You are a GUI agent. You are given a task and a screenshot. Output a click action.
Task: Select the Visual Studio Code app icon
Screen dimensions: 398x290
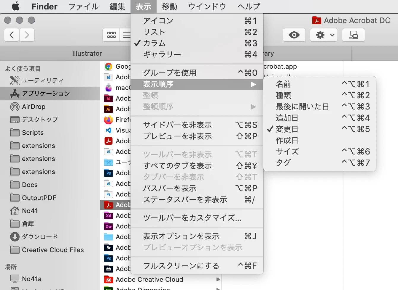tap(109, 130)
